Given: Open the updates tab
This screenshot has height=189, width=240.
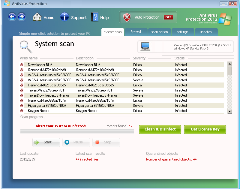Looking at the screenshot, I should (x=206, y=32).
